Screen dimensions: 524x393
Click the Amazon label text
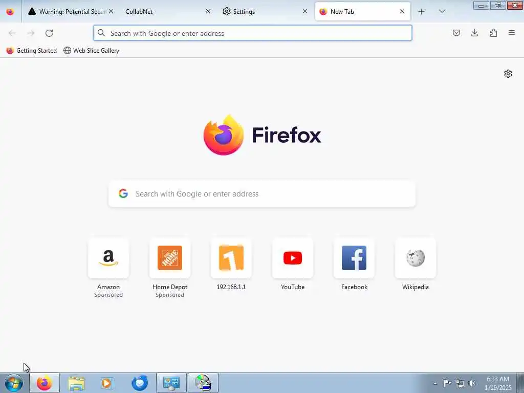(108, 287)
